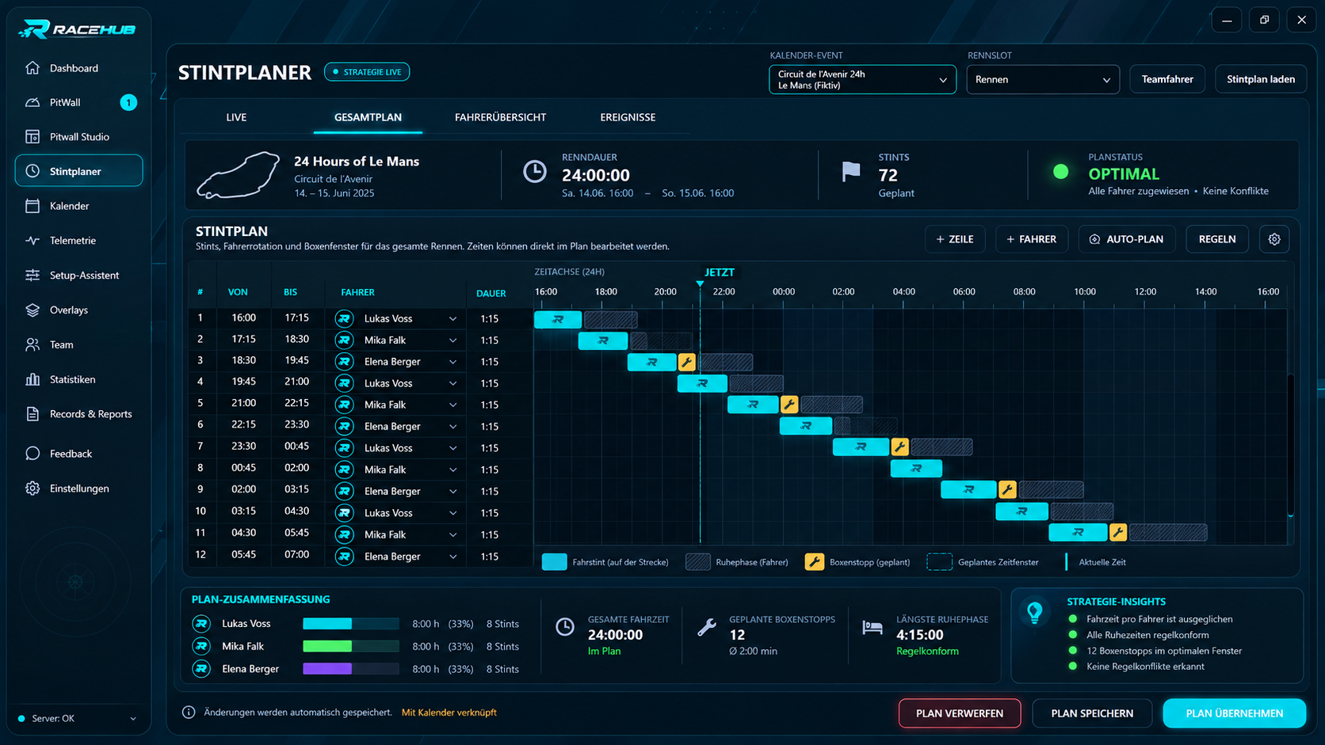The image size is (1325, 745).
Task: Click PLAN ÜBERNEHMEN button
Action: coord(1234,713)
